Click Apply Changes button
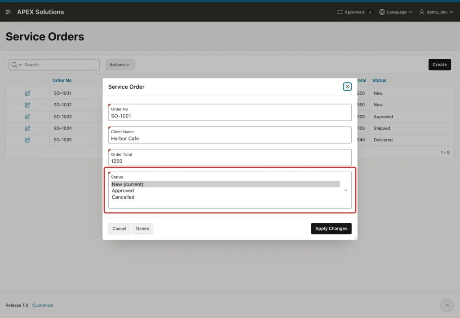460x318 pixels. (331, 229)
